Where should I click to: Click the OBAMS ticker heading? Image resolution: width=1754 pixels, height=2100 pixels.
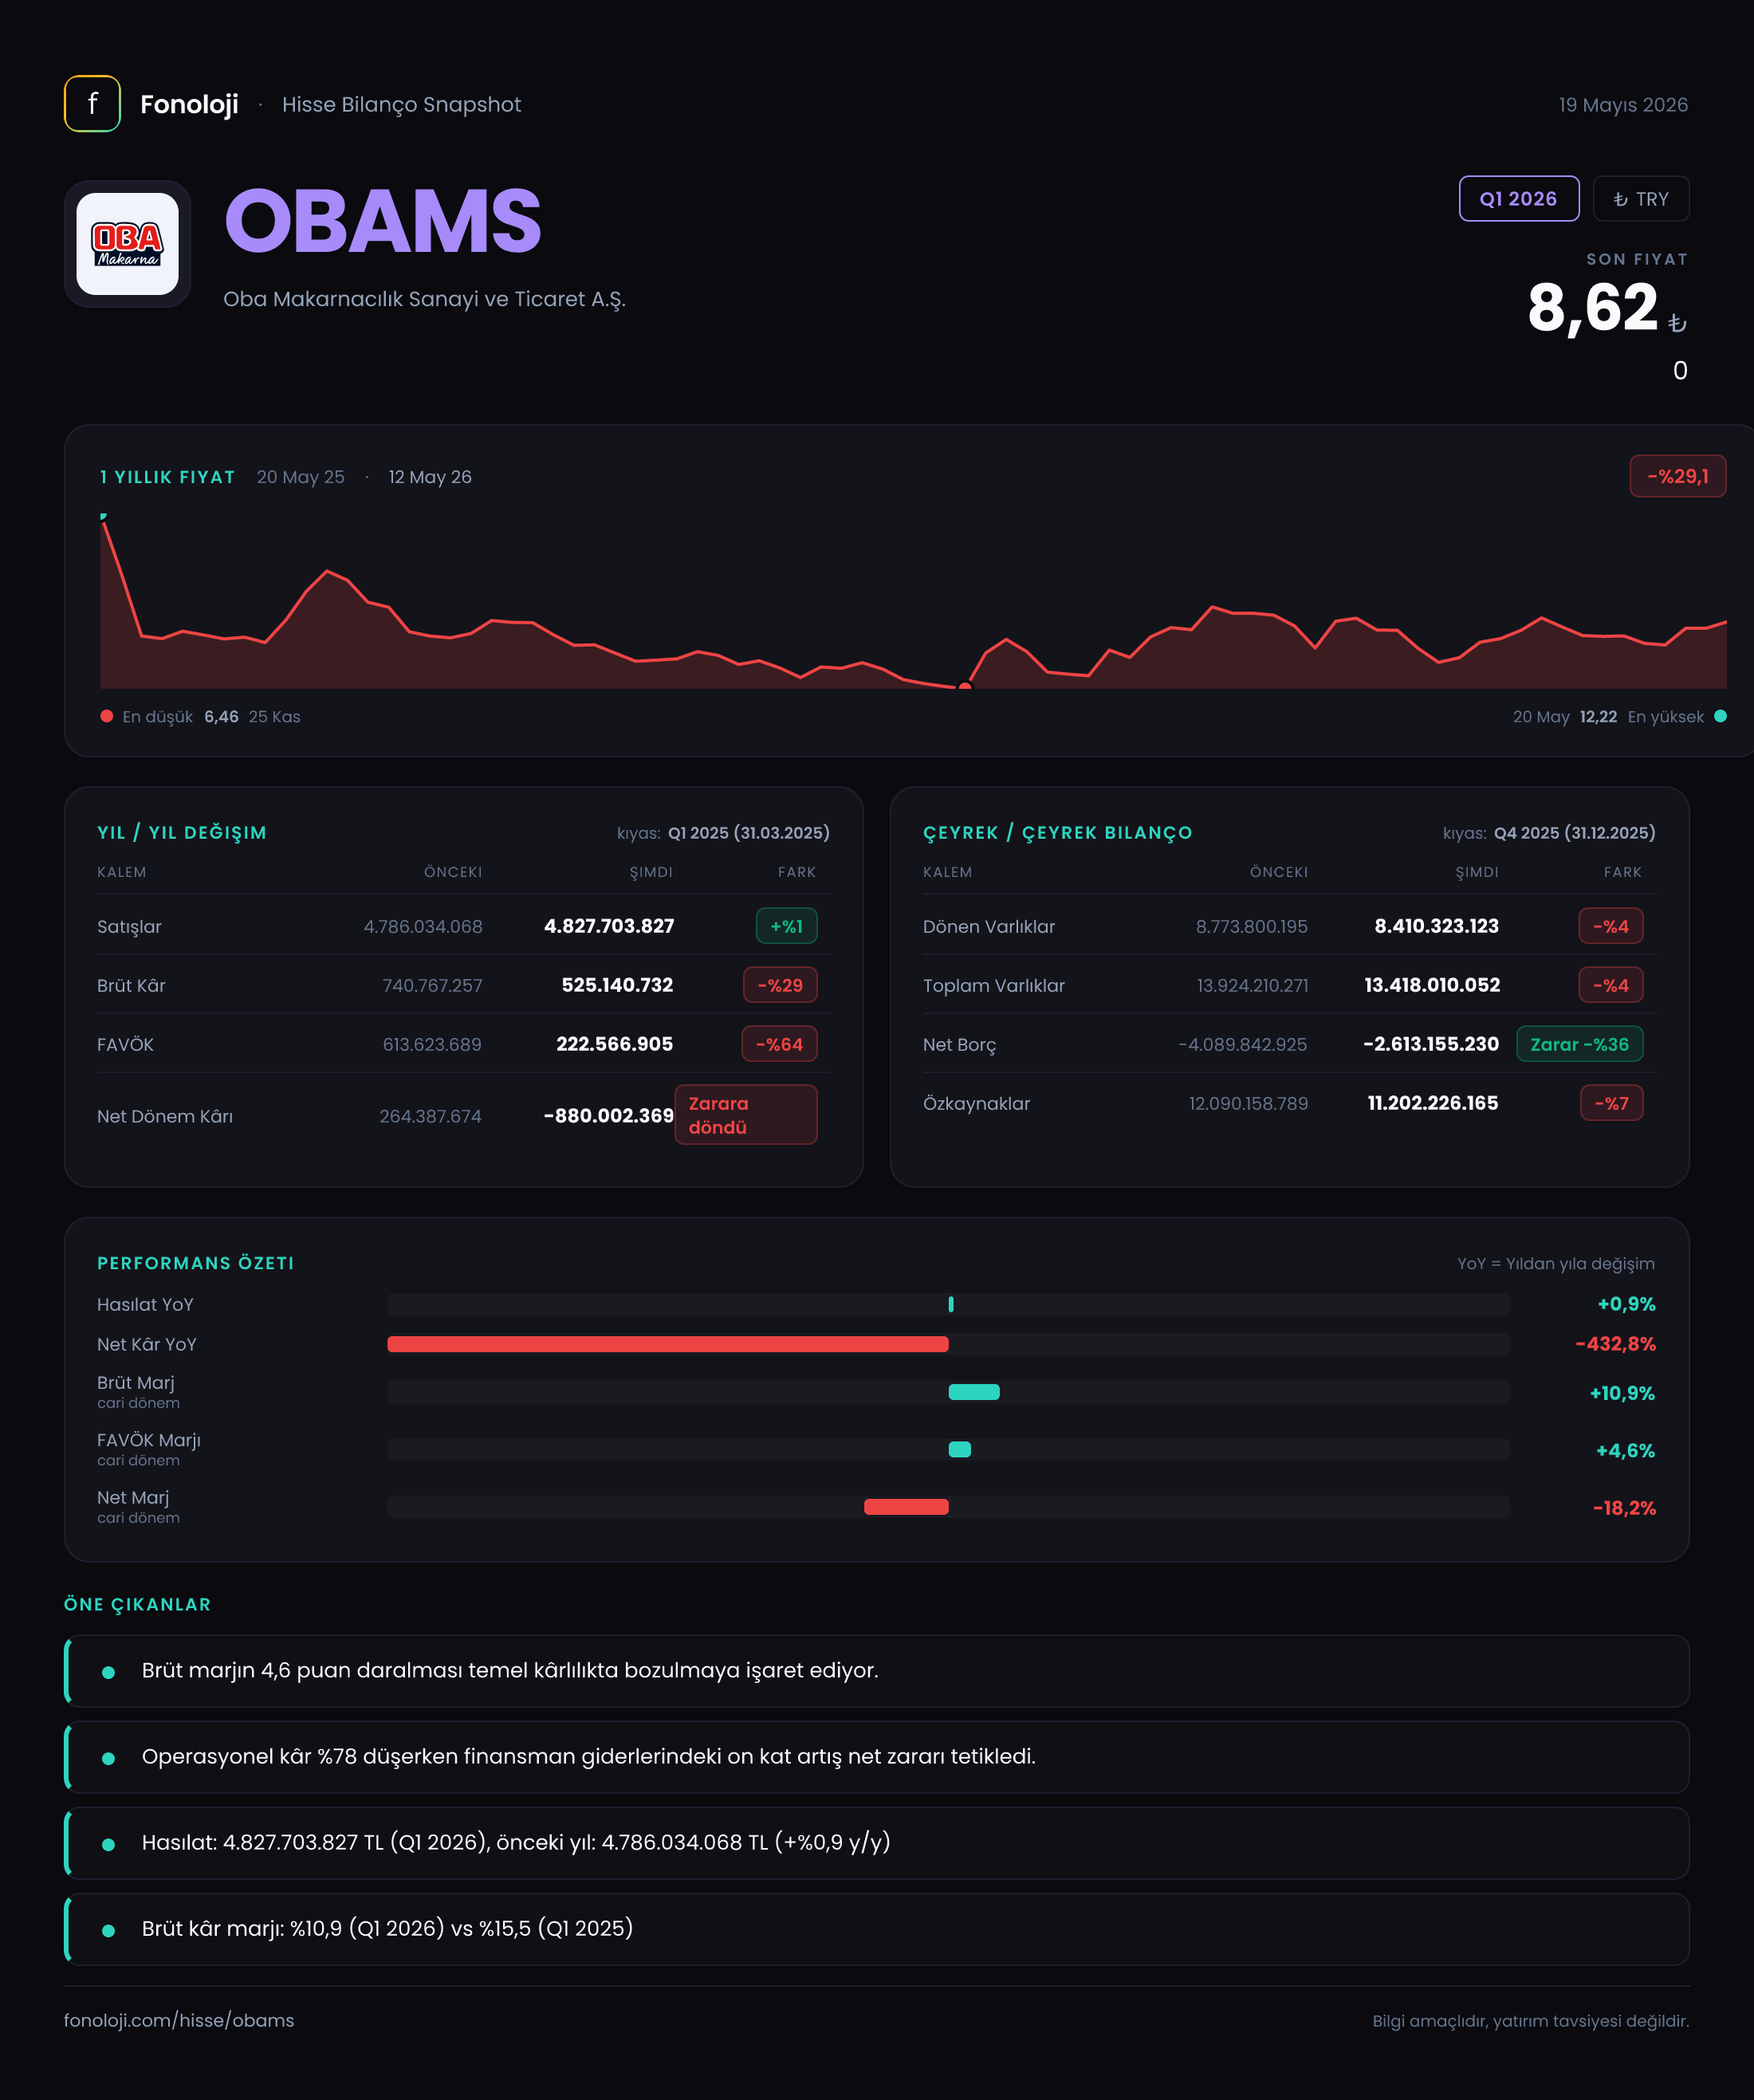383,221
